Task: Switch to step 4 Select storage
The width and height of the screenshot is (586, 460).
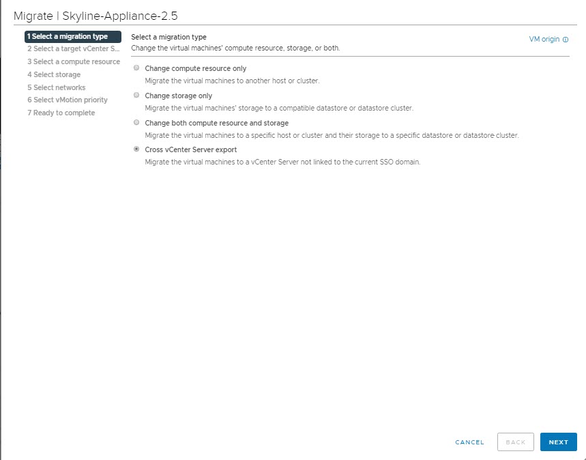Action: 54,74
